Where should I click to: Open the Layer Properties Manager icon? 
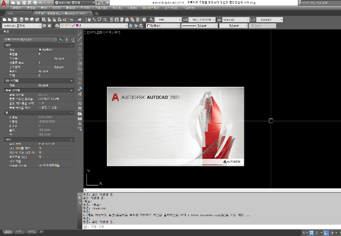pyautogui.click(x=57, y=26)
